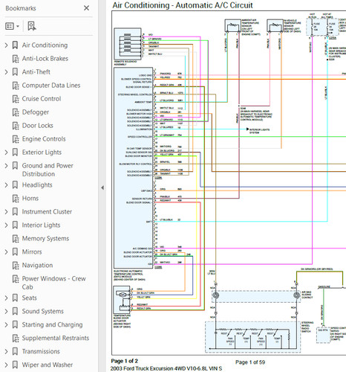
Task: Open the Anti-Theft bookmark
Action: click(36, 72)
